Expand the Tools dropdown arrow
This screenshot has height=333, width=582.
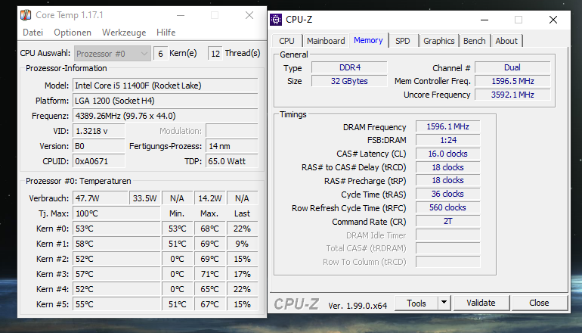[x=444, y=303]
